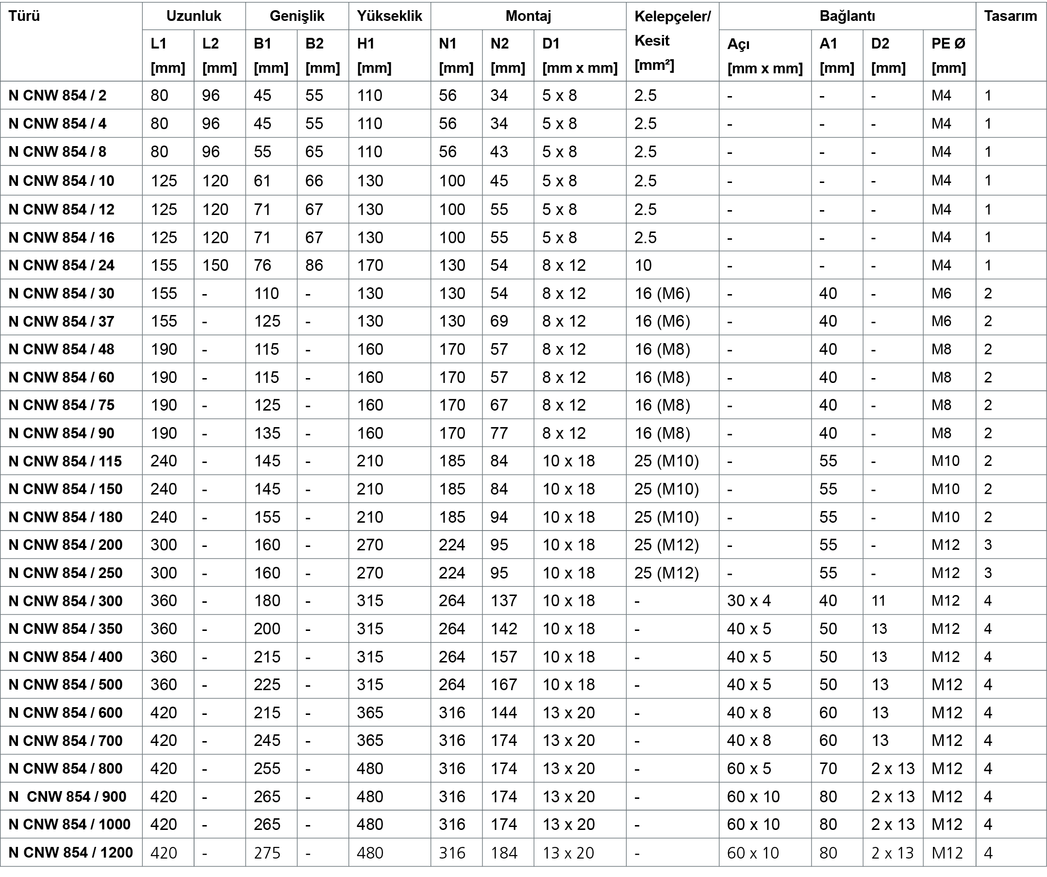This screenshot has width=1047, height=877.
Task: Click the 'Bağlantı' header cell
Action: click(847, 16)
